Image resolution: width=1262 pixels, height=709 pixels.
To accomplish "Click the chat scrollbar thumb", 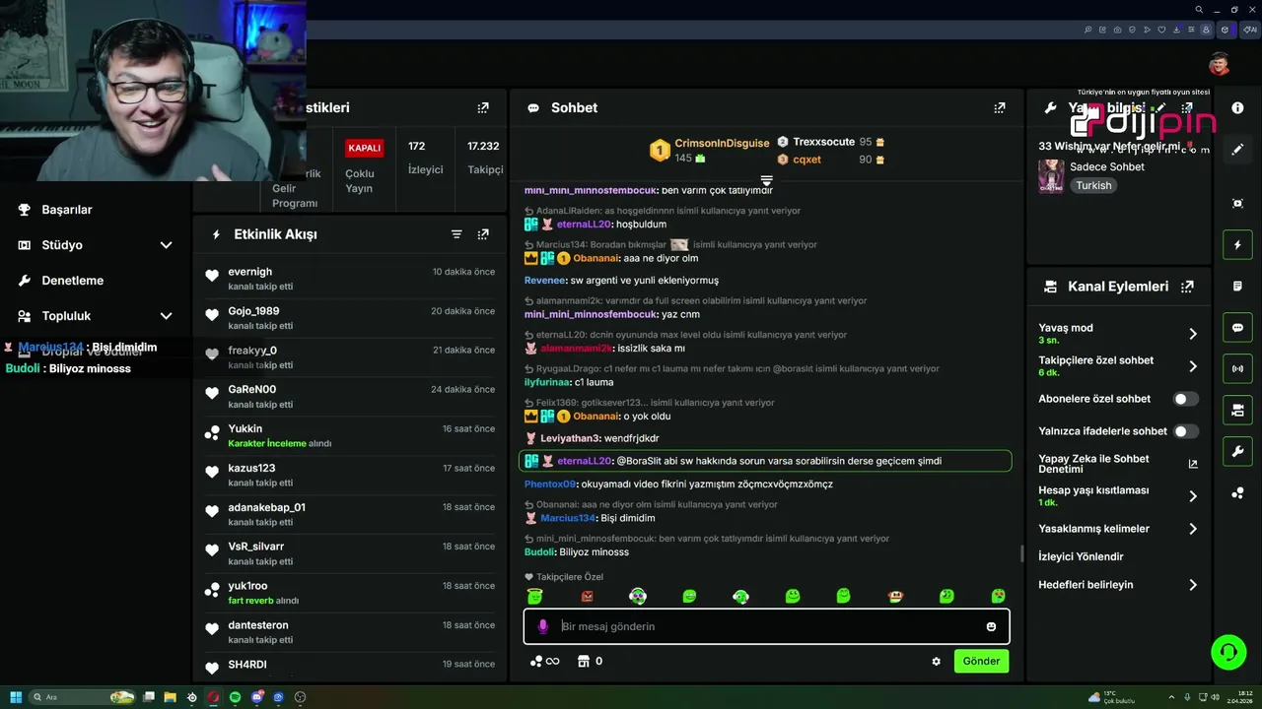I will [x=1020, y=554].
